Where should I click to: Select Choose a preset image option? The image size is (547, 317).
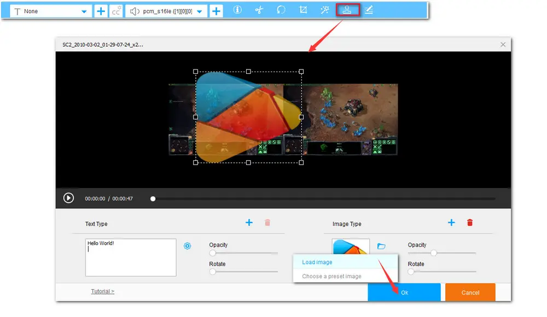coord(345,276)
